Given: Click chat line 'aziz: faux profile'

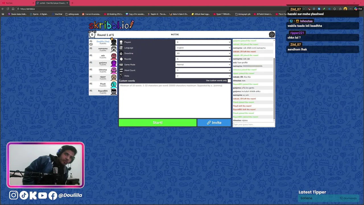Looking at the screenshot, I should click(240, 62).
